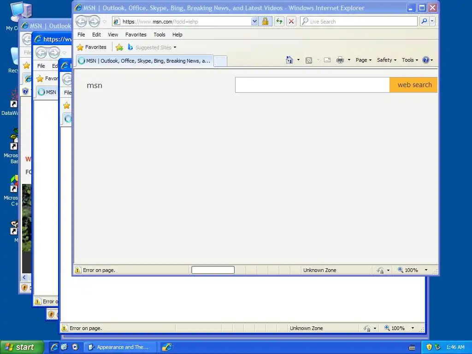Click the Read Mail envelope icon
The image size is (472, 354).
[327, 60]
